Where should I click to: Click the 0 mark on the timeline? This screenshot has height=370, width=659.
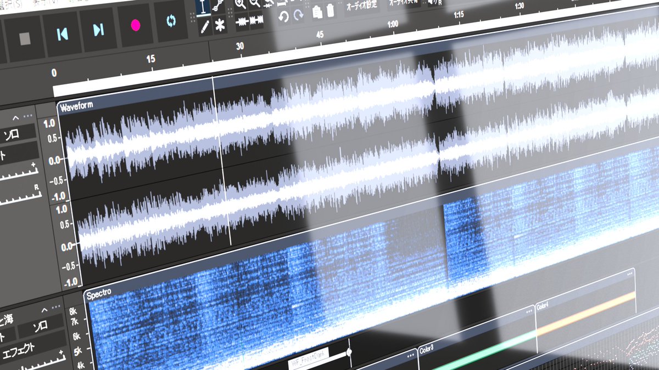(54, 72)
